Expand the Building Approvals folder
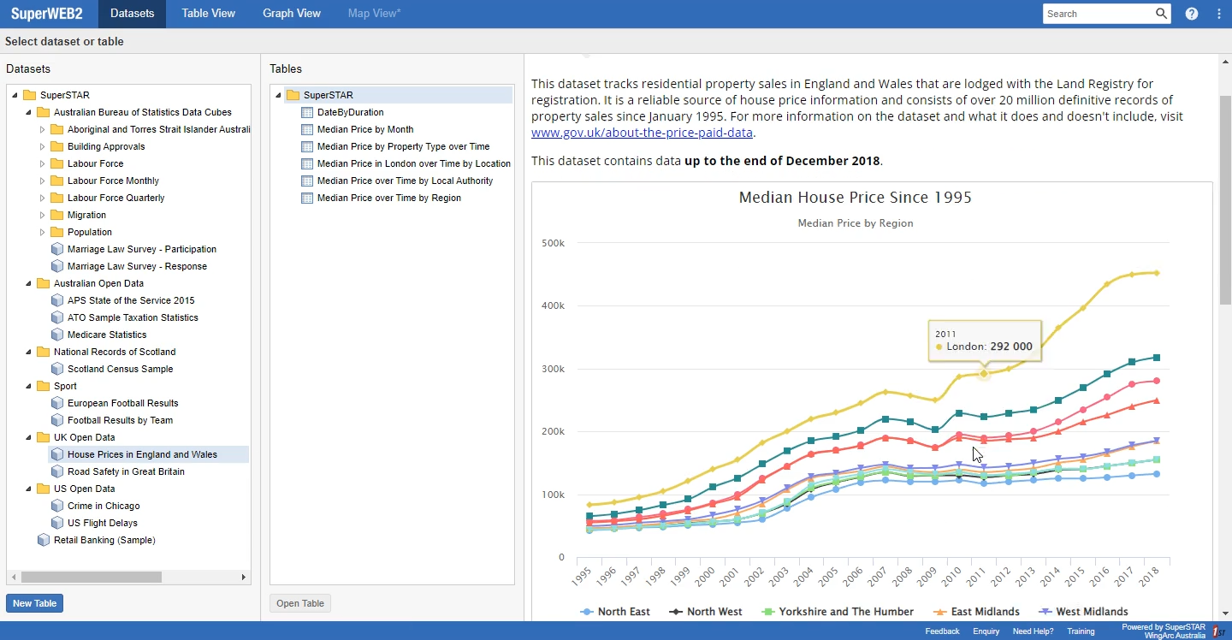The height and width of the screenshot is (640, 1232). [x=43, y=146]
